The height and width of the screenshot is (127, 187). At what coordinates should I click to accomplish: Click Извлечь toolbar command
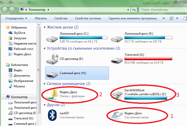[x=41, y=18]
